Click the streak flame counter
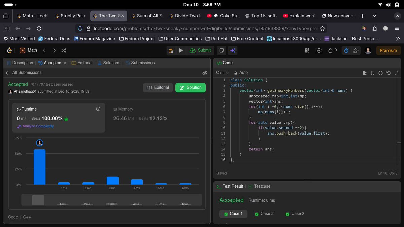The height and width of the screenshot is (227, 404). click(x=332, y=50)
